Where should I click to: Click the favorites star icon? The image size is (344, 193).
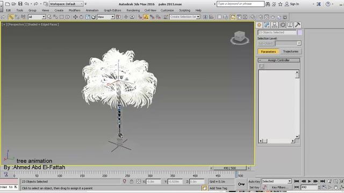(x=280, y=4)
